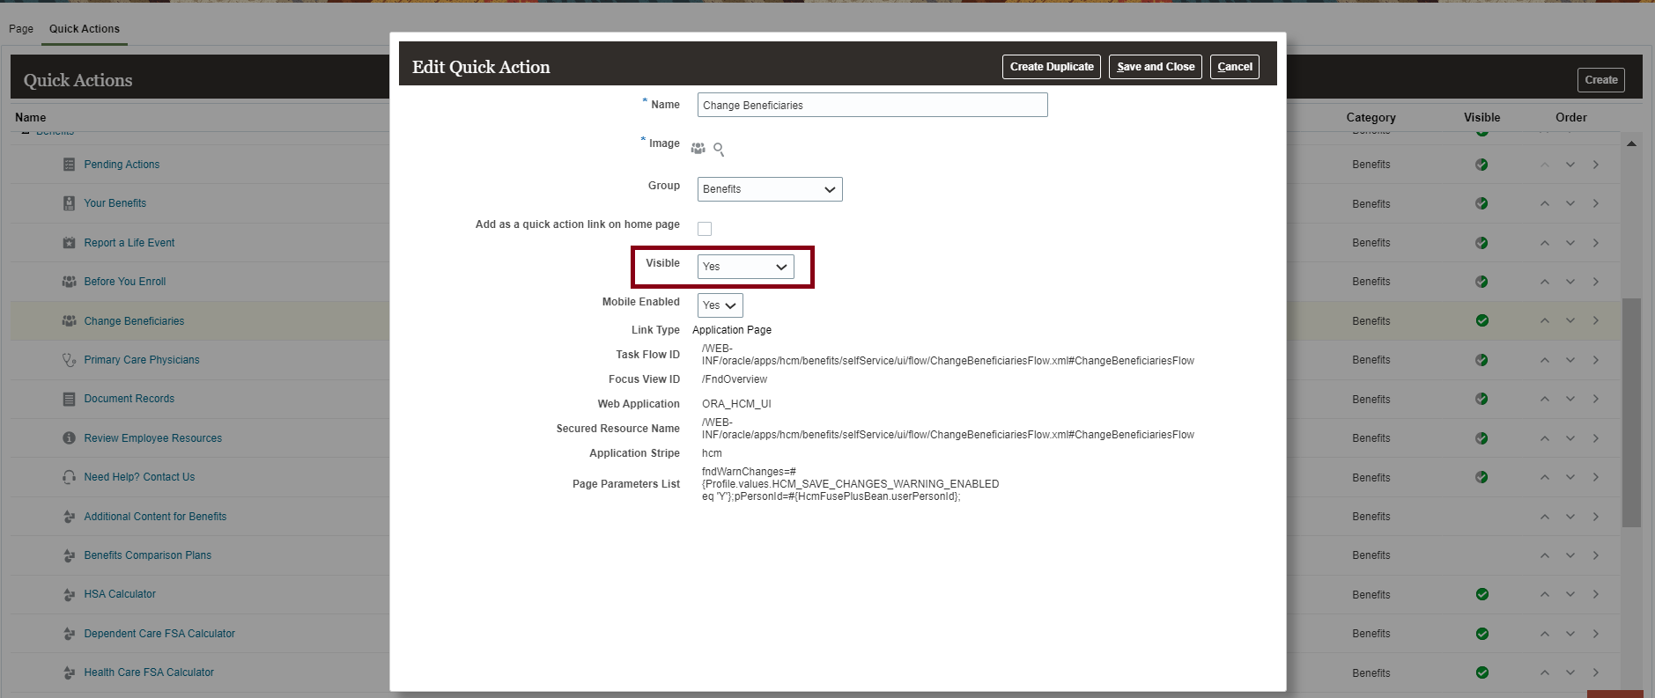Open the Health Care FSA Calculator link
The width and height of the screenshot is (1655, 698).
click(149, 672)
